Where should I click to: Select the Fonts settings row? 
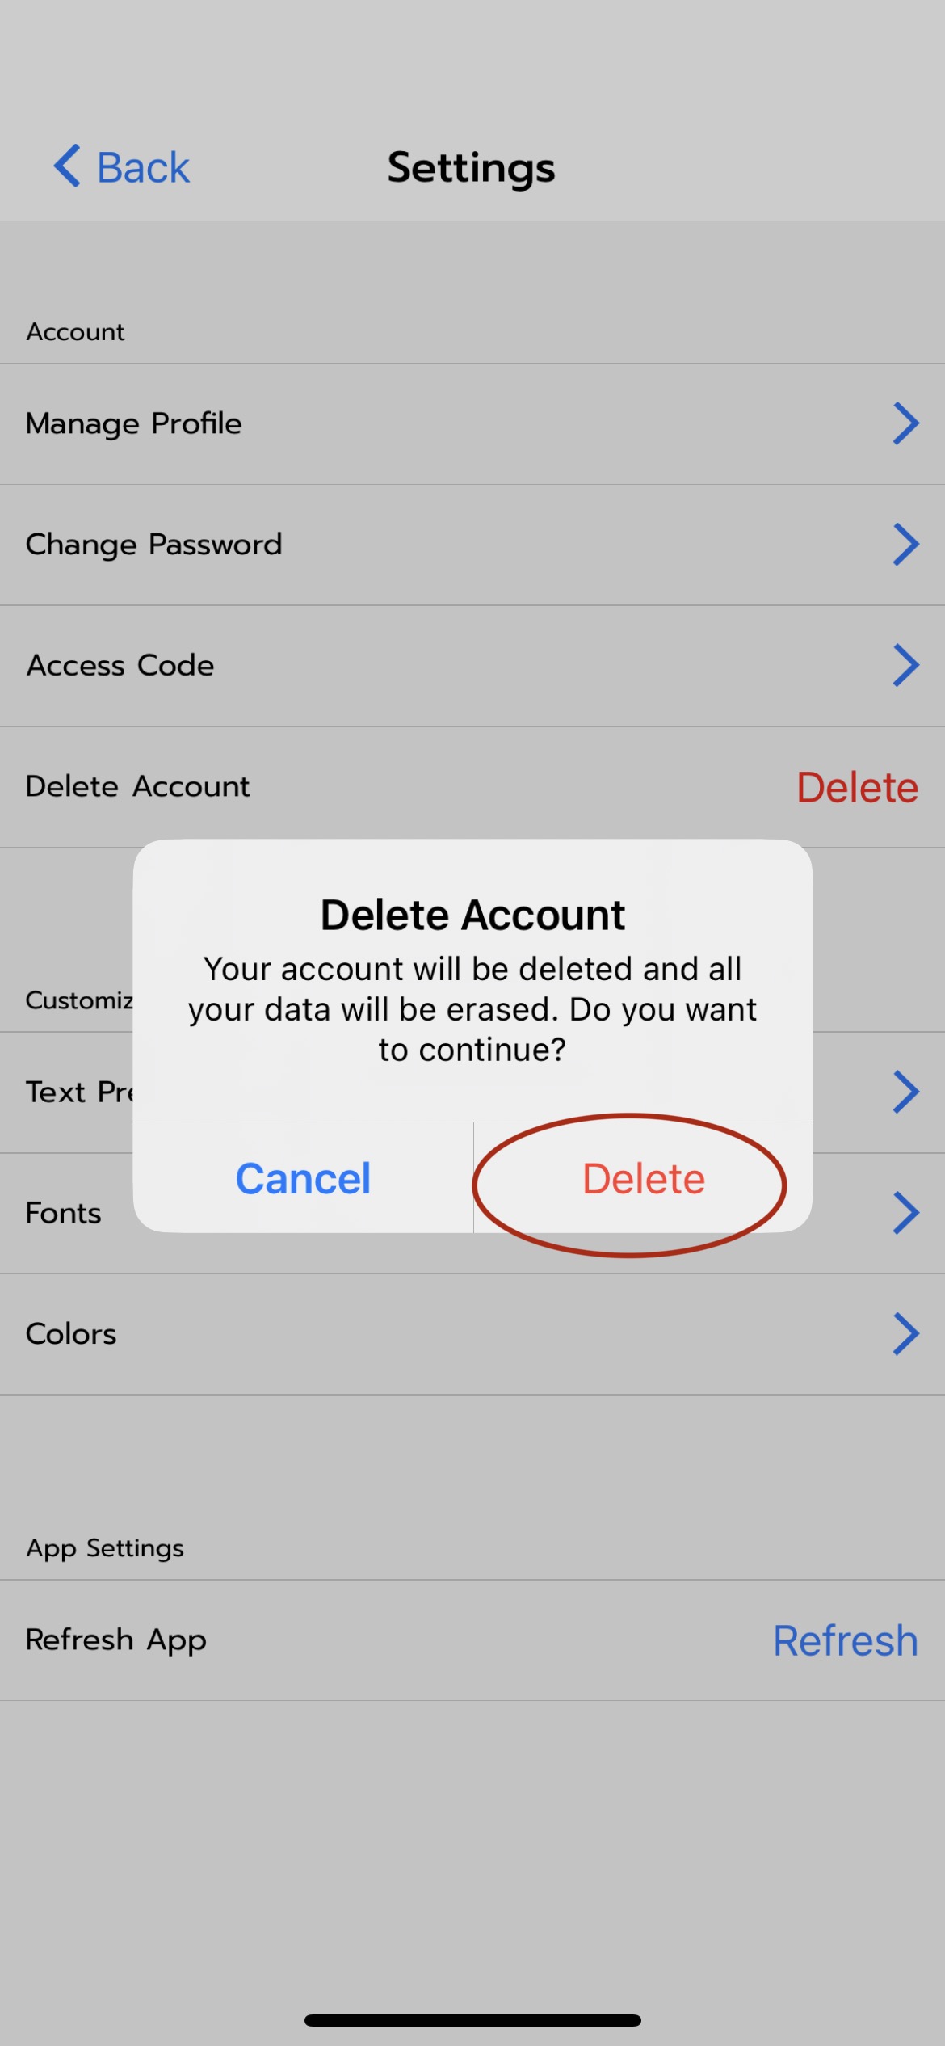pyautogui.click(x=472, y=1214)
